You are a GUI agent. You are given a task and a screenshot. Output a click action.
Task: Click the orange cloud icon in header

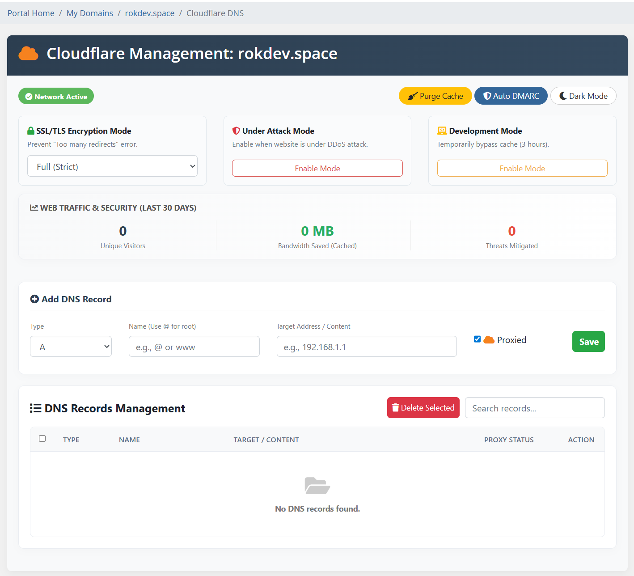[28, 53]
